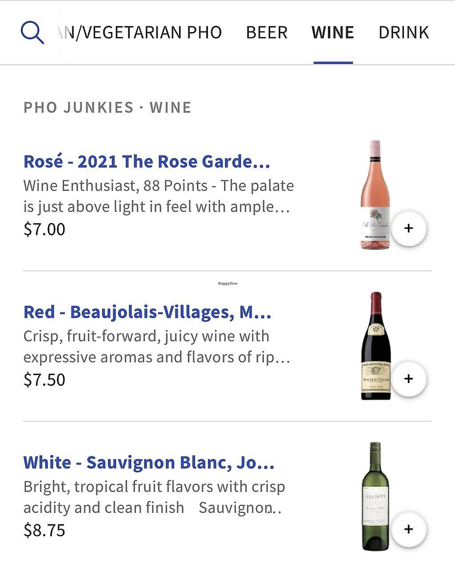Viewport: 455px width, 567px height.
Task: Add the Sauvignon Blanc to order
Action: (408, 530)
